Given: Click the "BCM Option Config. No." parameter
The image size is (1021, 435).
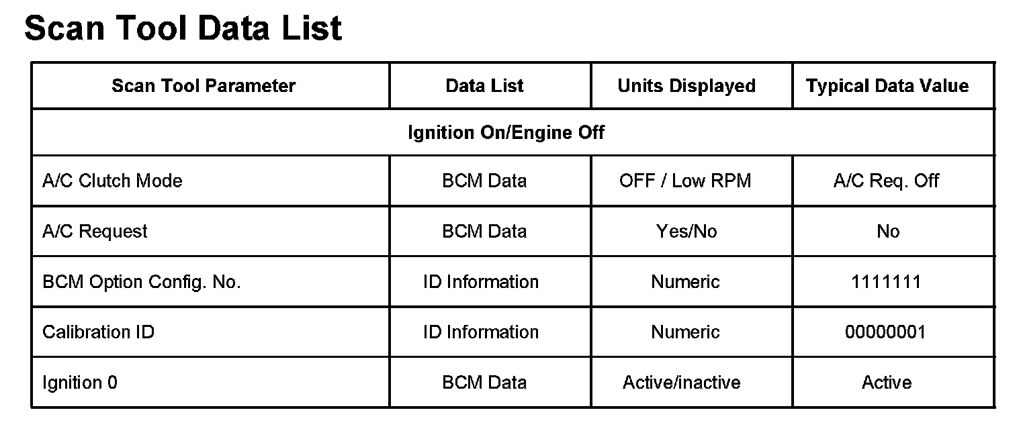Looking at the screenshot, I should click(141, 282).
